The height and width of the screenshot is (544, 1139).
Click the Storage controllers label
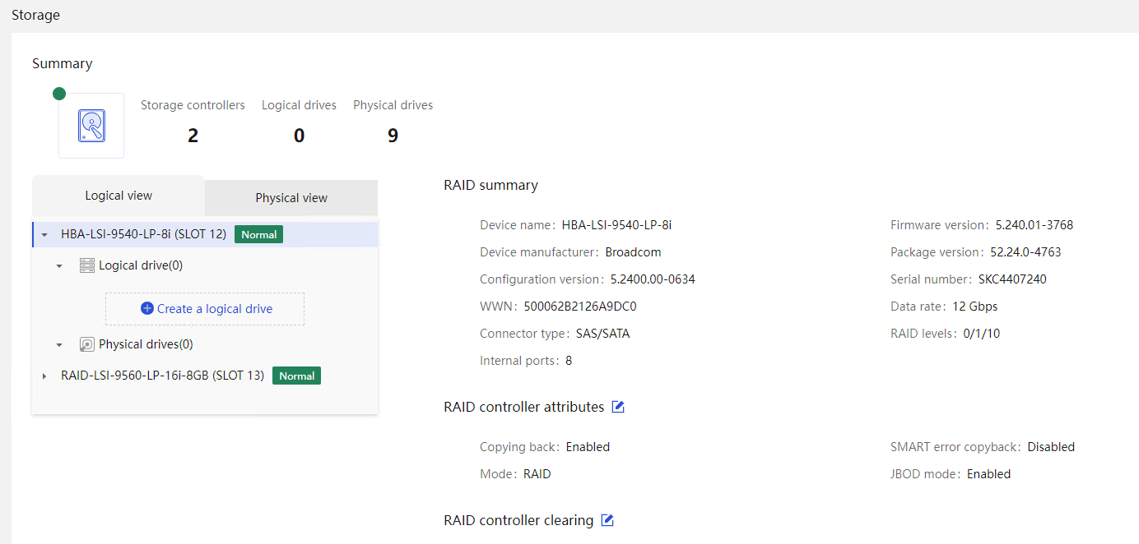(x=193, y=105)
